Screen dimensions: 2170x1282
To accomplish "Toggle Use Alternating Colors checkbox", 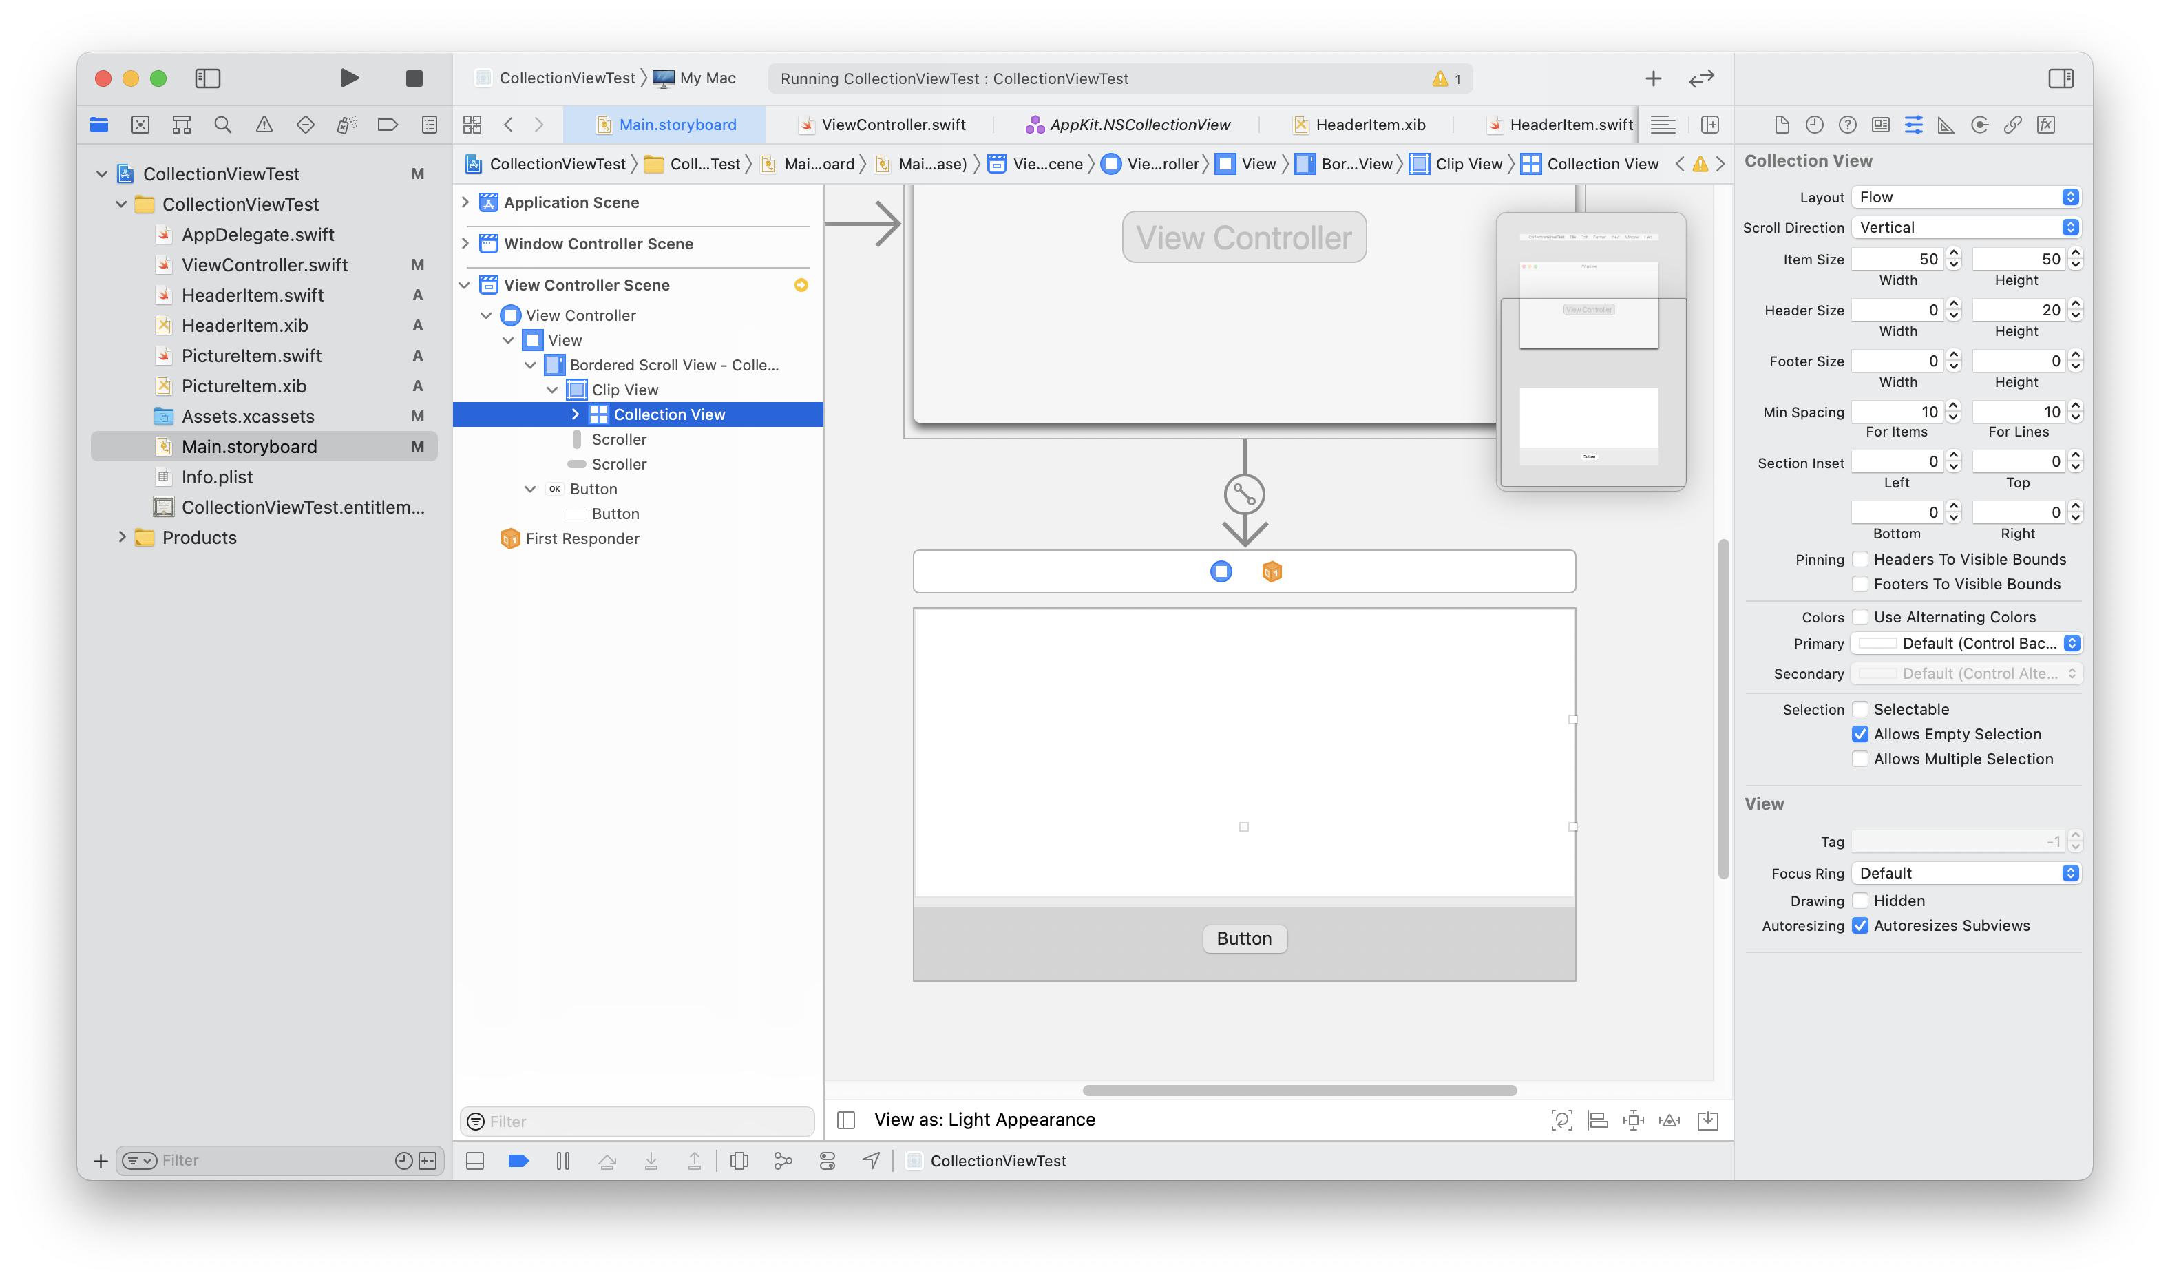I will click(1860, 617).
